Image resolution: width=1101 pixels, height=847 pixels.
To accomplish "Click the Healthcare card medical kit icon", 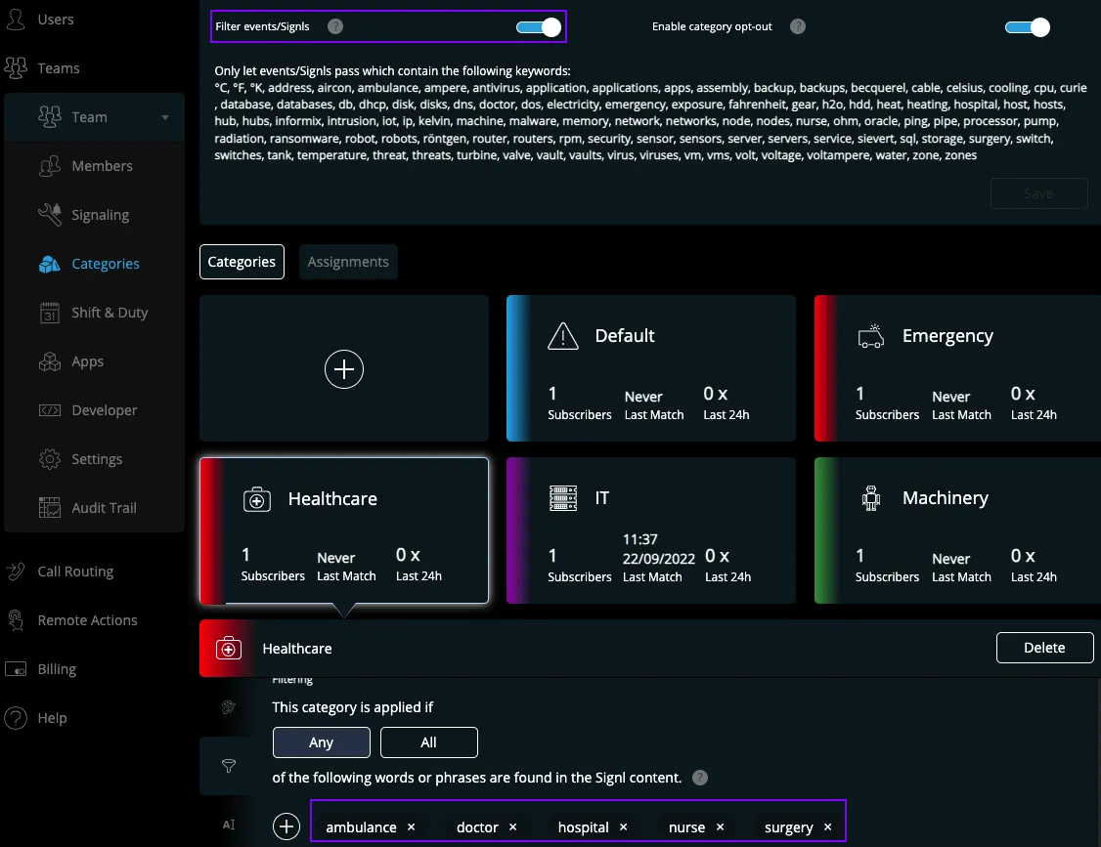I will [x=257, y=499].
